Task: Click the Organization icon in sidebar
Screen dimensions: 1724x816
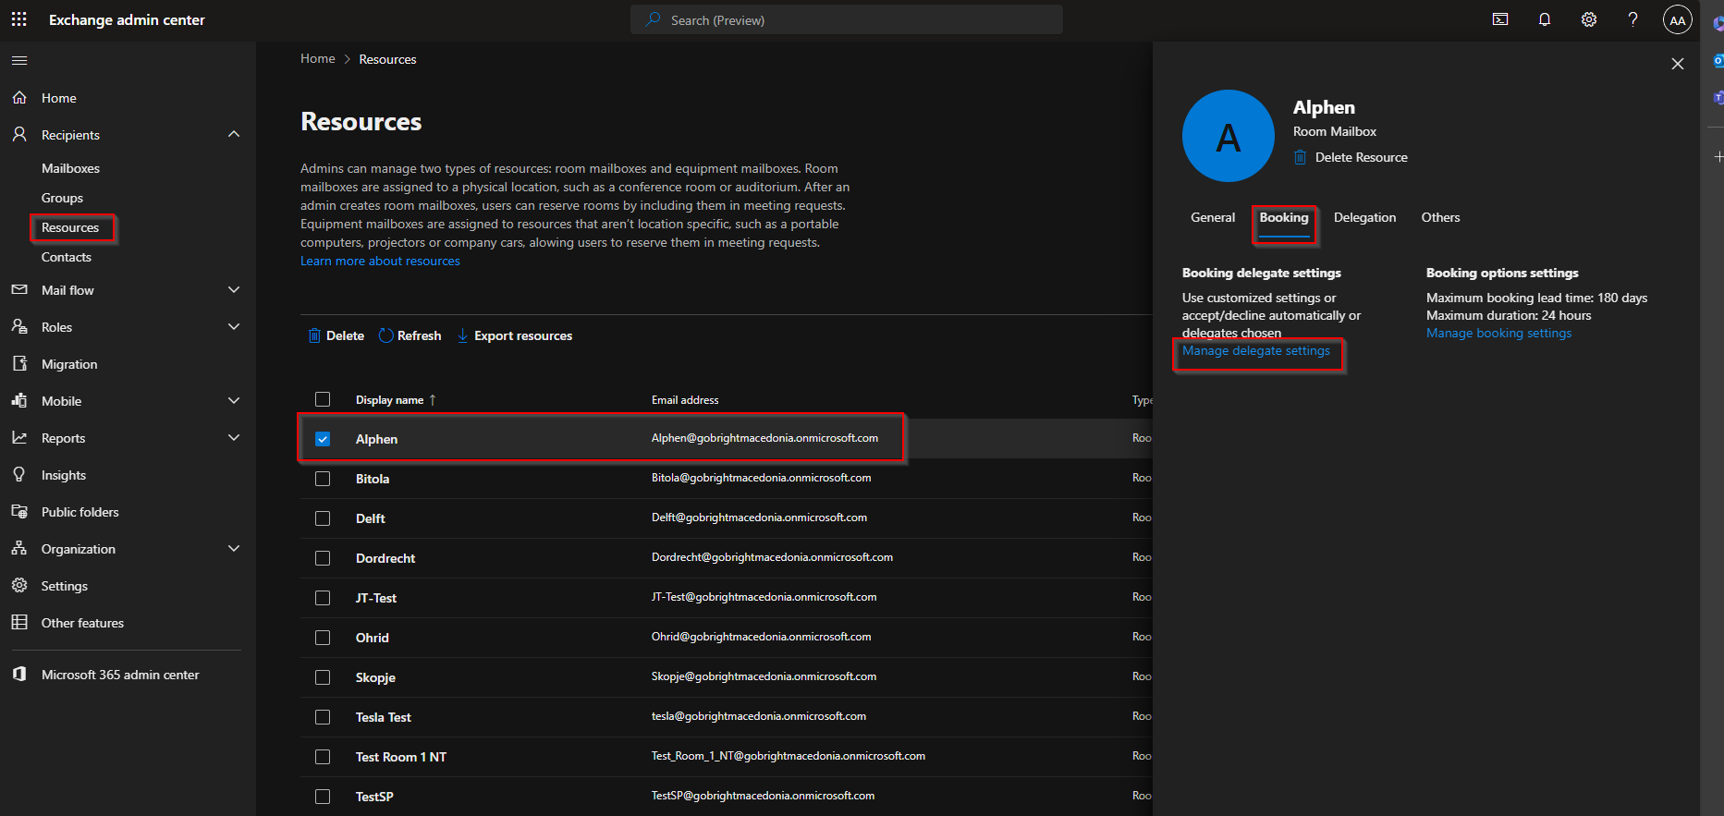Action: [x=19, y=548]
